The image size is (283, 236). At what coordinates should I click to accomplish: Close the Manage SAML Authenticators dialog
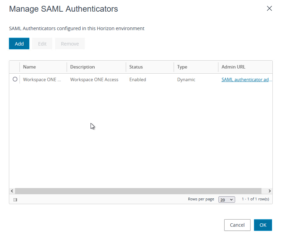(x=269, y=9)
